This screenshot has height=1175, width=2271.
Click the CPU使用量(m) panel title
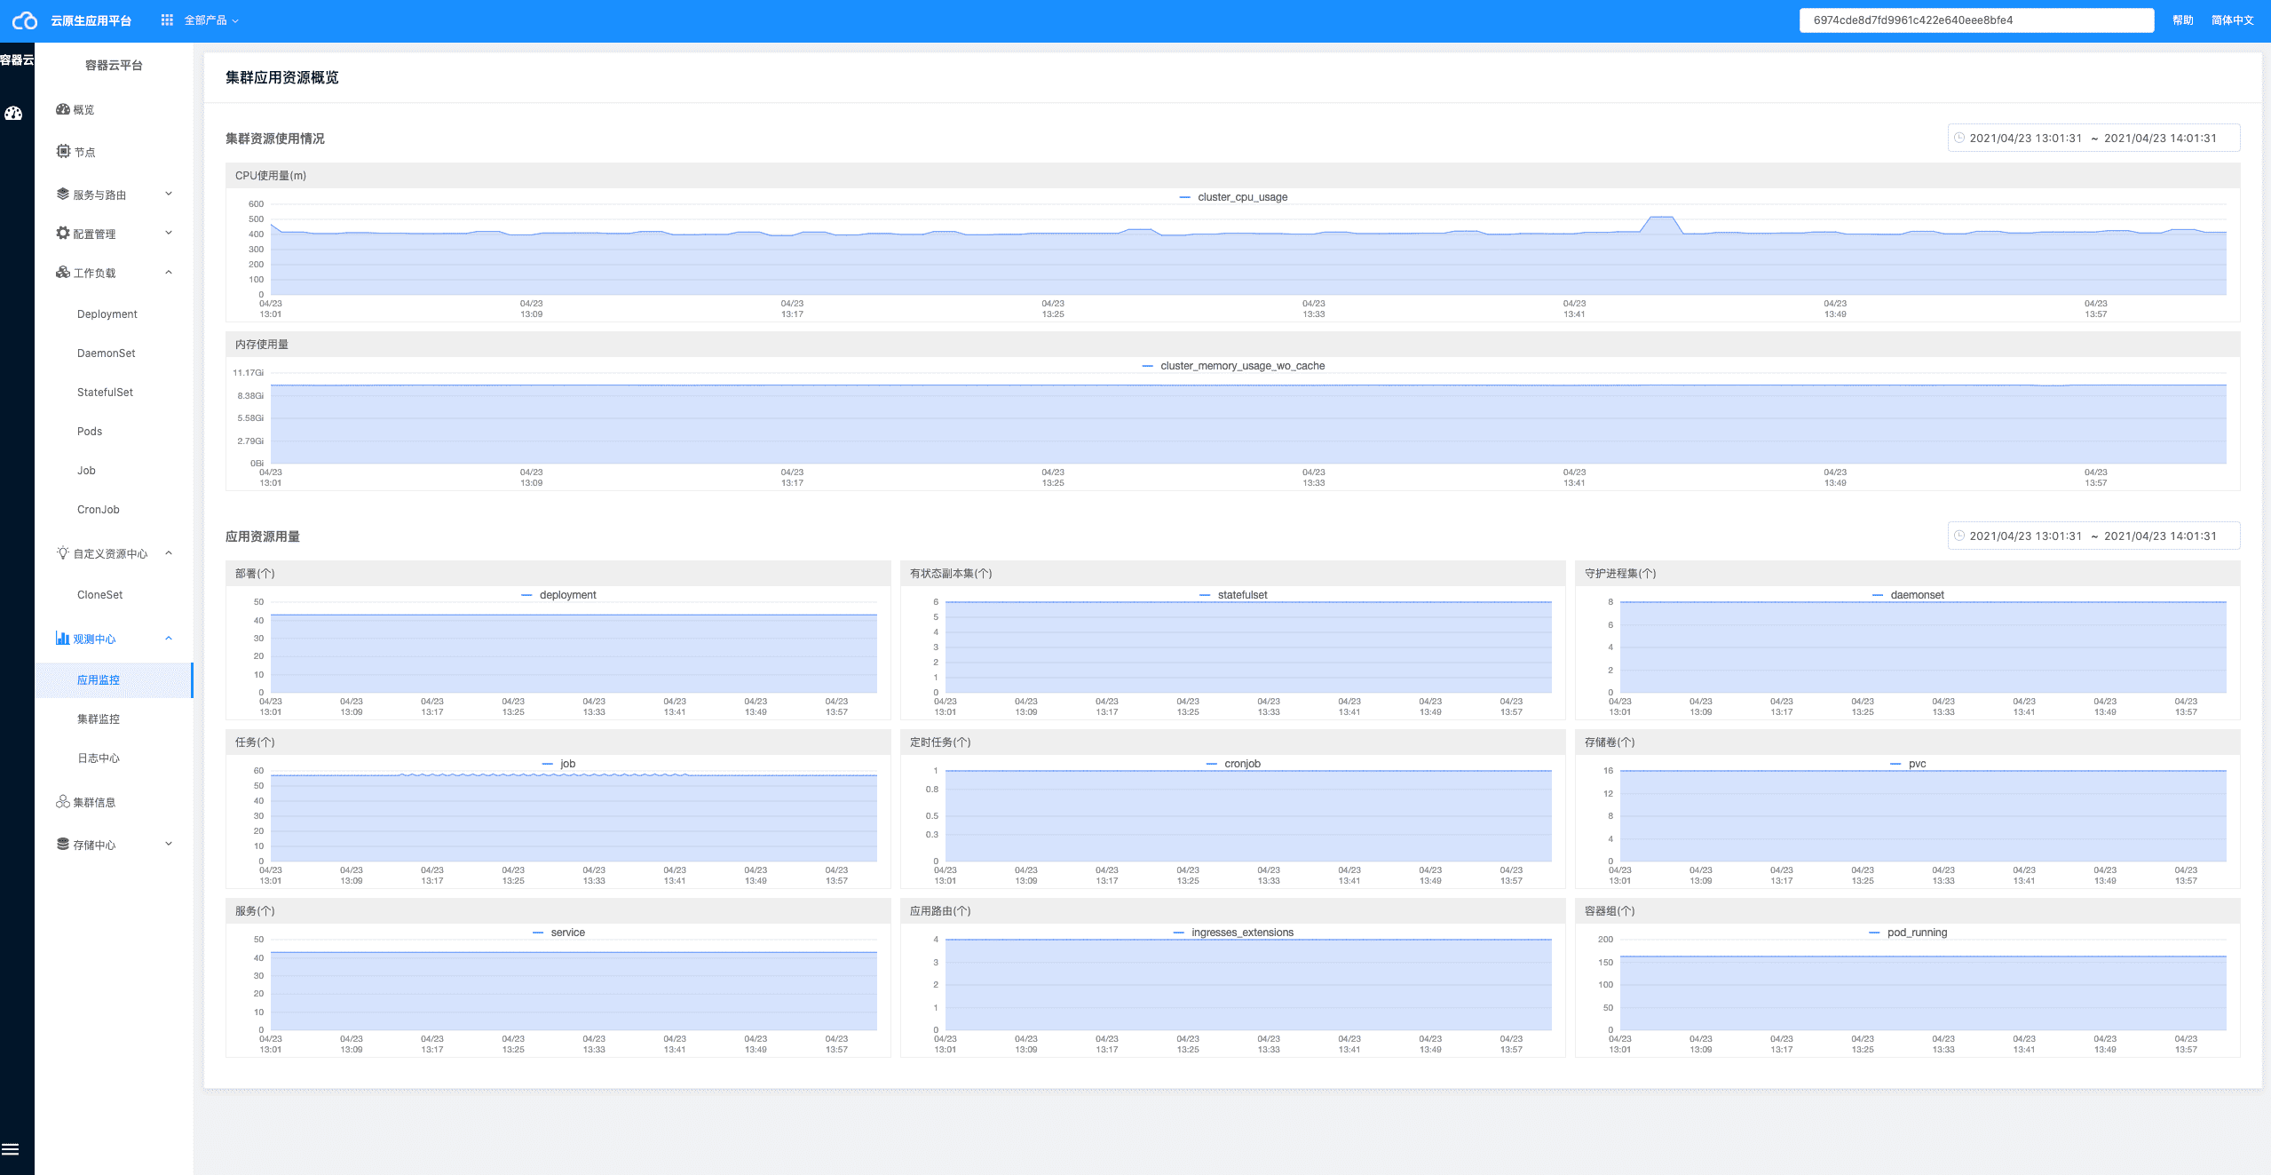270,176
